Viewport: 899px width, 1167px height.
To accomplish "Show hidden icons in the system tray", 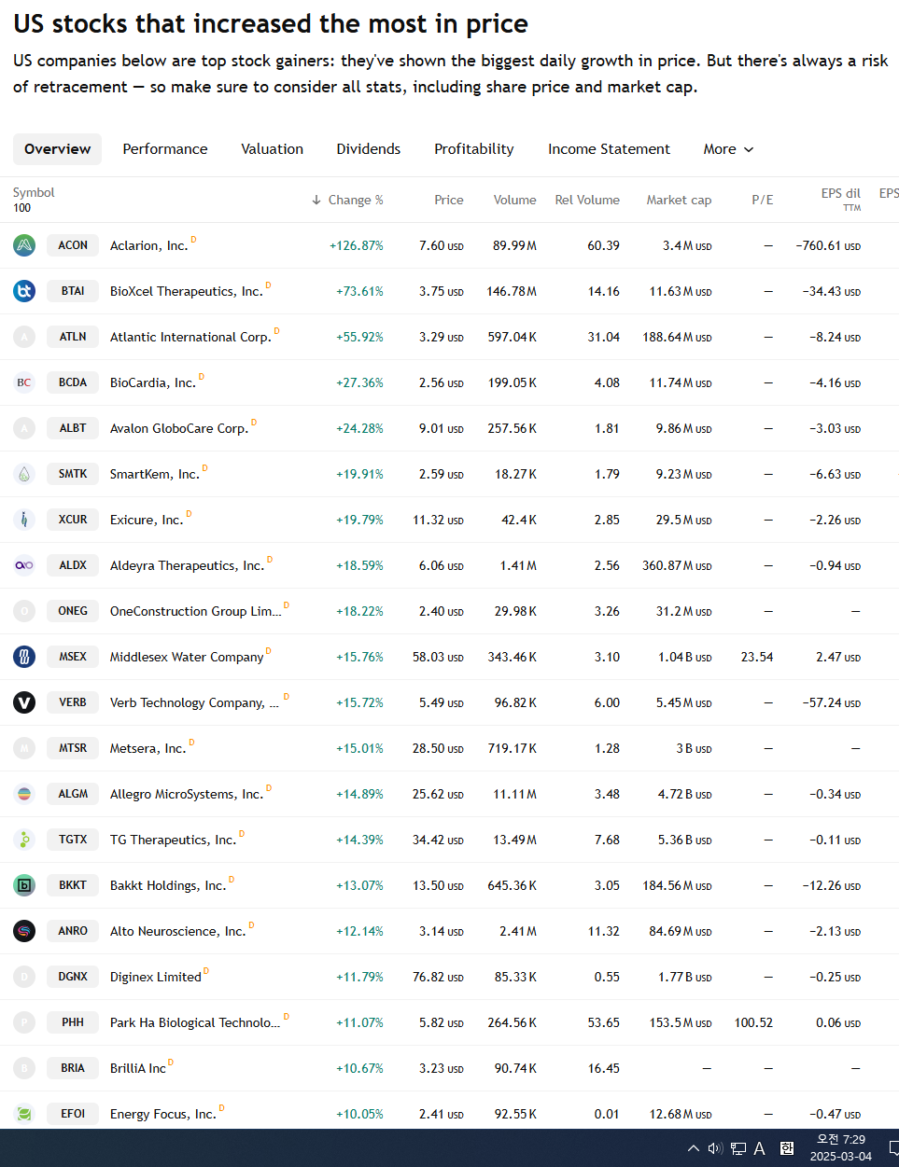I will point(693,1148).
